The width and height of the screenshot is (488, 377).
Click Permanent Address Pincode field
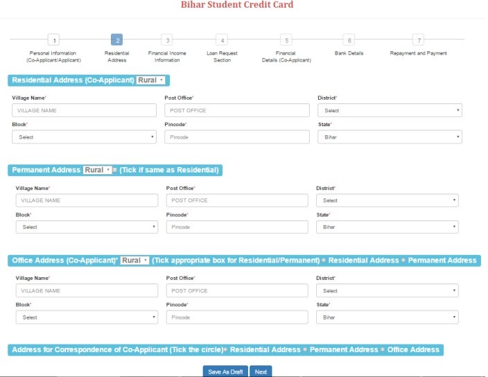pyautogui.click(x=237, y=227)
